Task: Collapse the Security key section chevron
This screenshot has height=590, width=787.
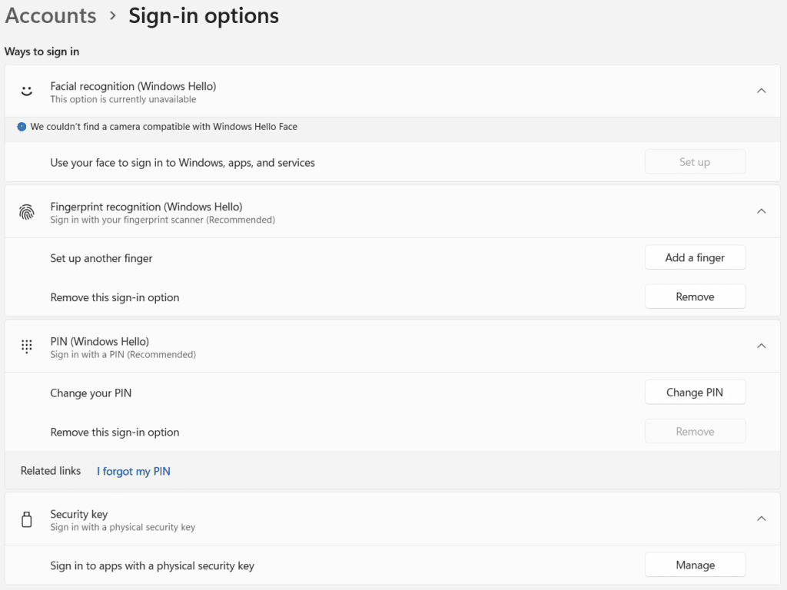Action: 761,519
